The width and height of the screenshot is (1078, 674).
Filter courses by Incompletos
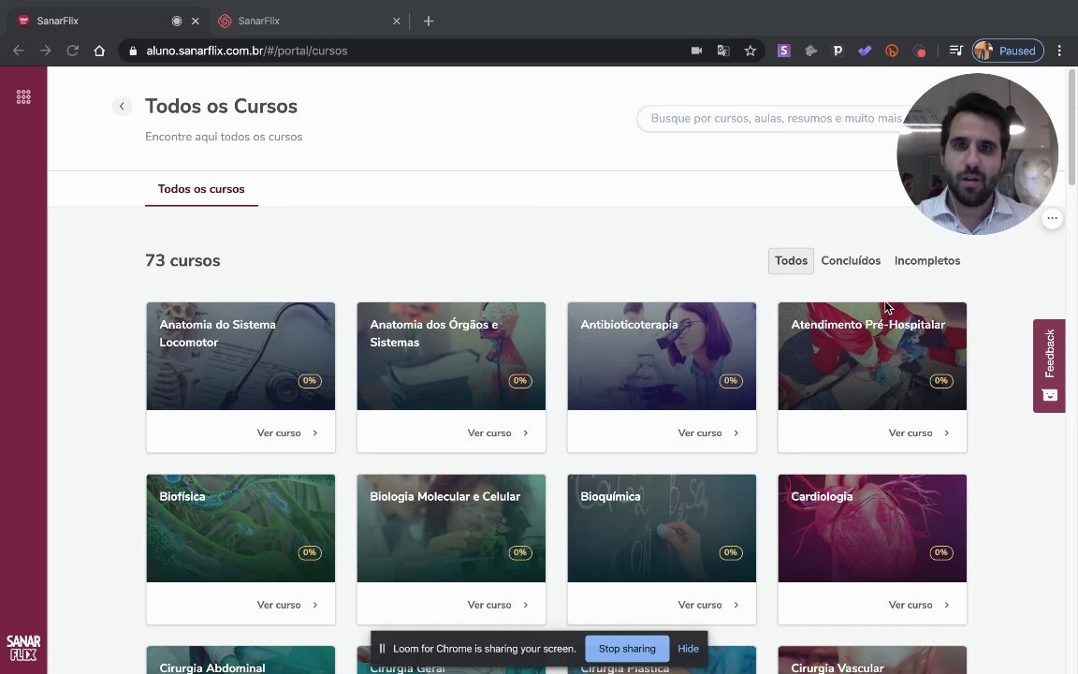(926, 260)
